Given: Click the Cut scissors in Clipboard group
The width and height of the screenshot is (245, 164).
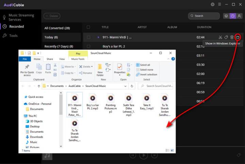Looking at the screenshot, I should pos(55,65).
